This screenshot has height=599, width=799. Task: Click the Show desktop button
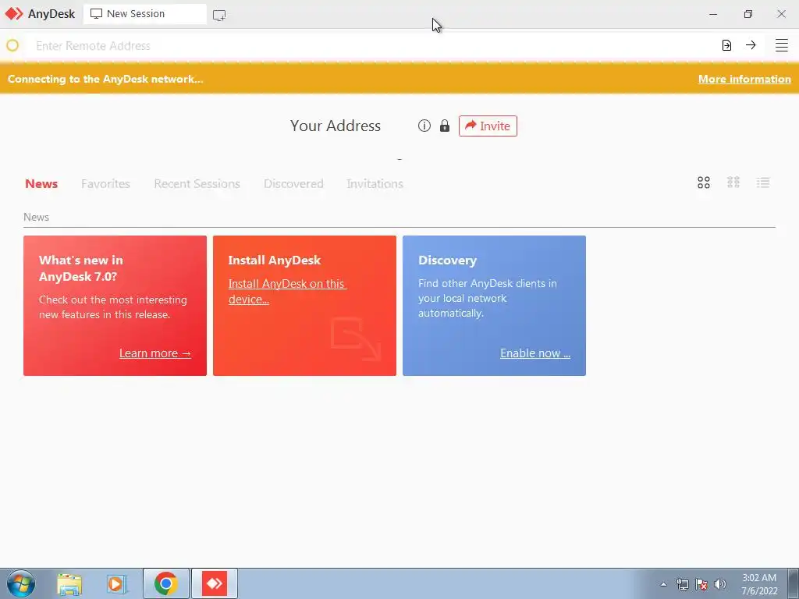793,583
